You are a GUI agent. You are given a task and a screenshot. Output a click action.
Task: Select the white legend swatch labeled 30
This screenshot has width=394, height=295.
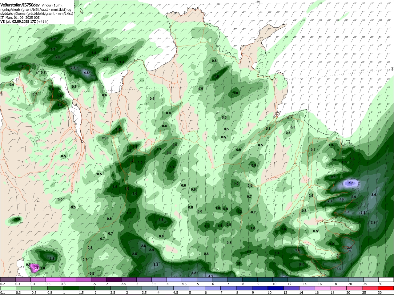(x=386, y=280)
